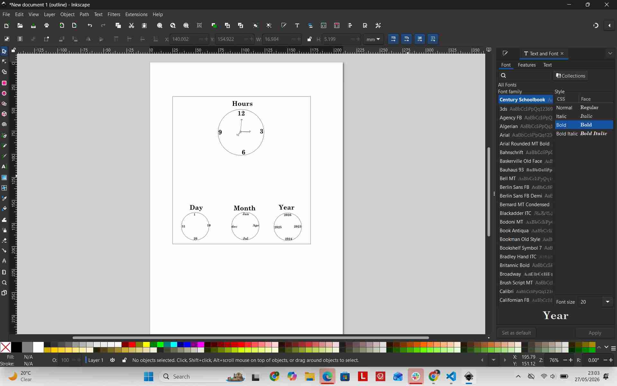Toggle scale rounded corners with rectangles
Screen dimensions: 617x386
point(407,39)
